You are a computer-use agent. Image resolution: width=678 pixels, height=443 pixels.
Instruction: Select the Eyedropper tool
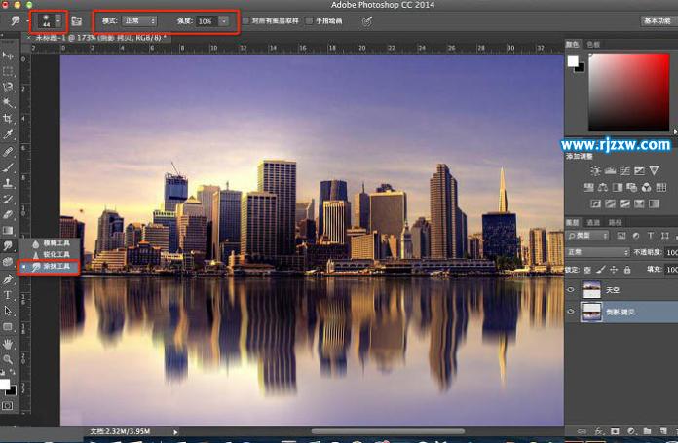(9, 134)
